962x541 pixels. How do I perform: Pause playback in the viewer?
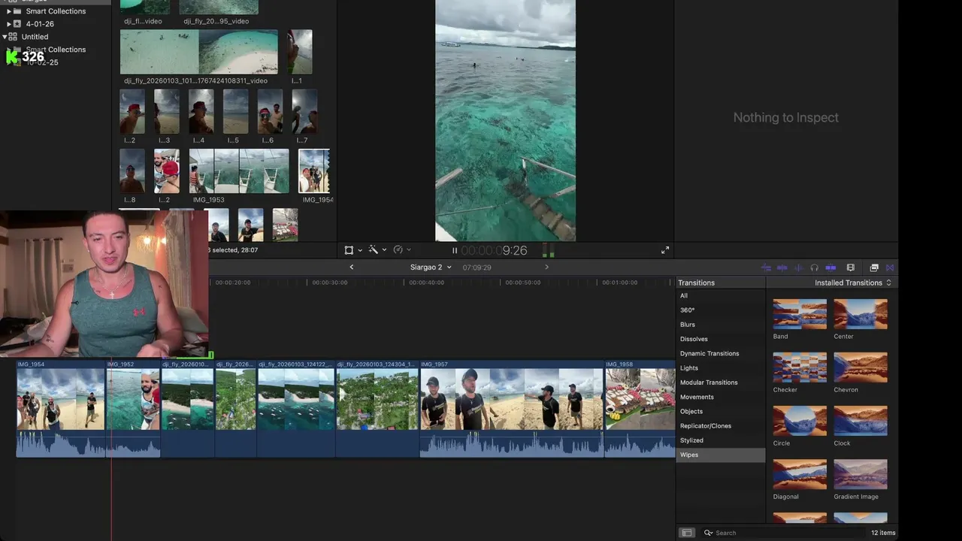click(455, 250)
